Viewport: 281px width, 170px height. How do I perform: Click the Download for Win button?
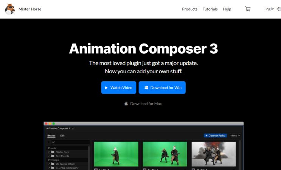point(162,88)
